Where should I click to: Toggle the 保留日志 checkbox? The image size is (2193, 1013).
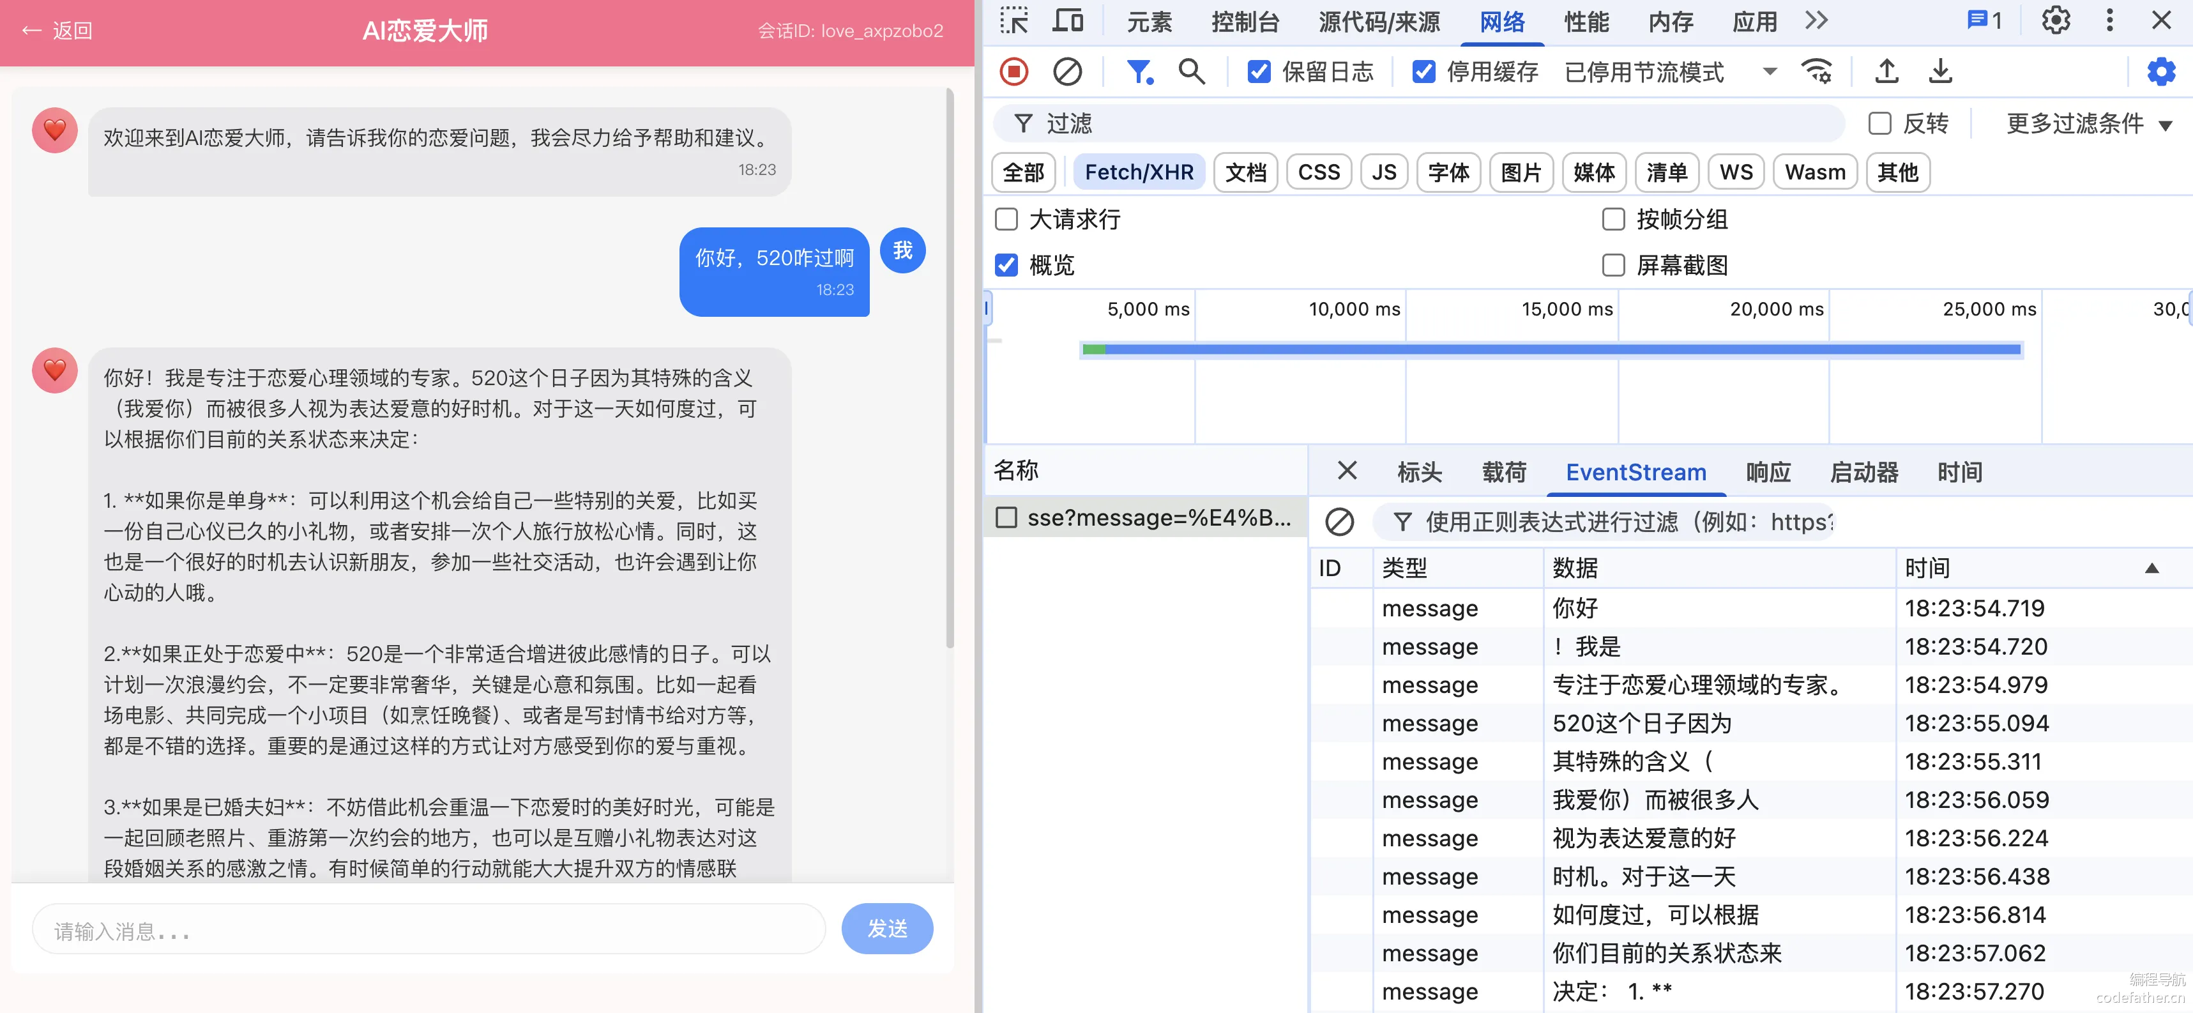[1259, 72]
